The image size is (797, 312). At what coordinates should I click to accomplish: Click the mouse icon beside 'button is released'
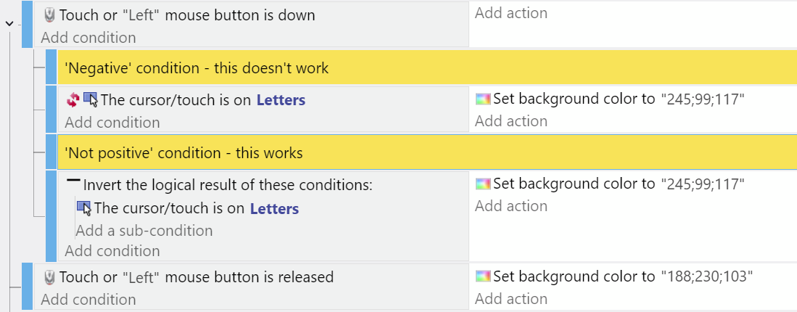click(x=49, y=277)
